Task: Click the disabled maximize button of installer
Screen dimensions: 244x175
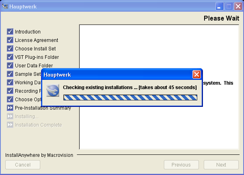Action: point(229,6)
